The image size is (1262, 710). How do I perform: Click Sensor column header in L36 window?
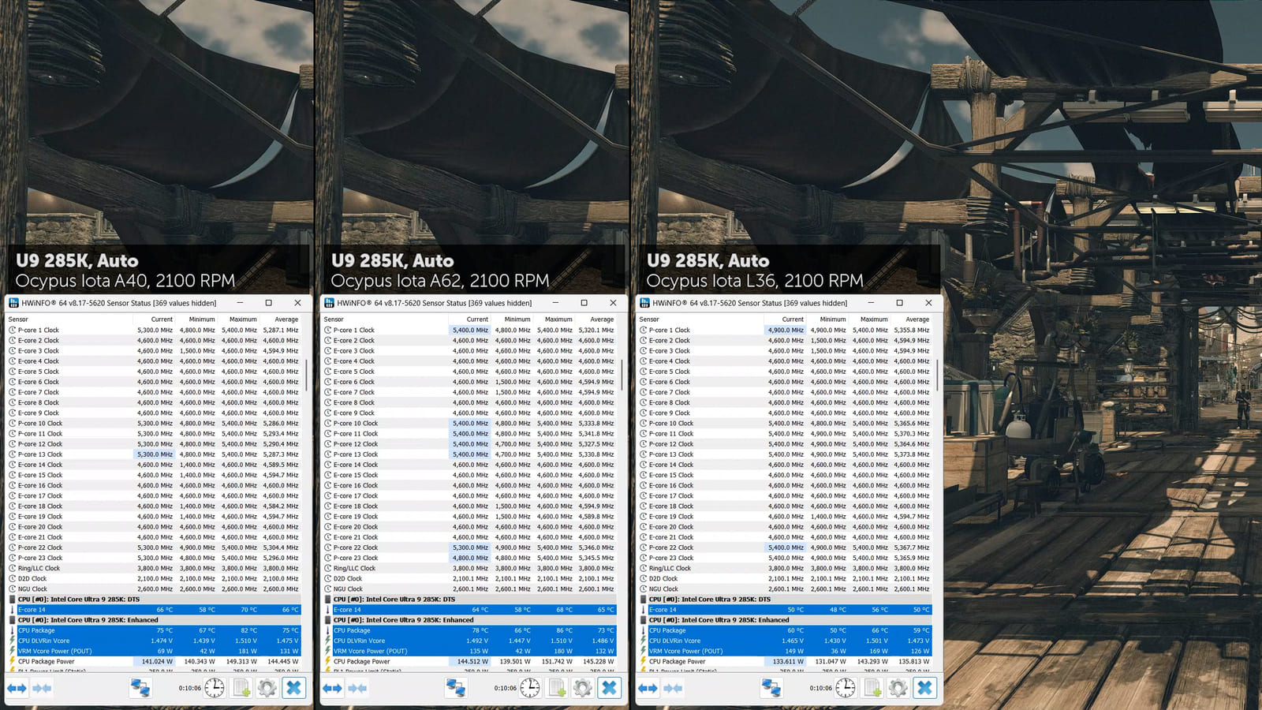[x=649, y=319]
